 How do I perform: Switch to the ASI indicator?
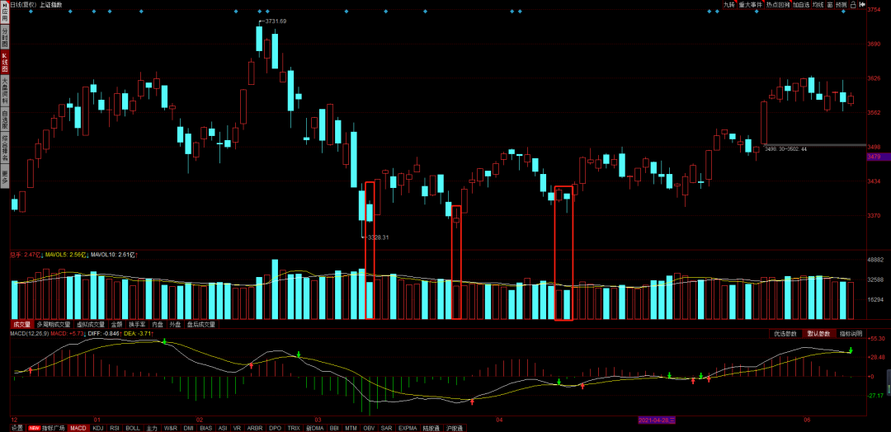click(223, 428)
